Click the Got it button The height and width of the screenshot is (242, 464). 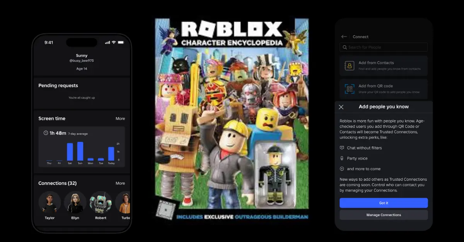[x=384, y=203]
